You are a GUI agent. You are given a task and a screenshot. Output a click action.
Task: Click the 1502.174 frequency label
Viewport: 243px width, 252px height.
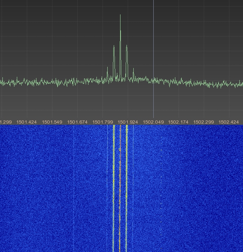(x=178, y=122)
